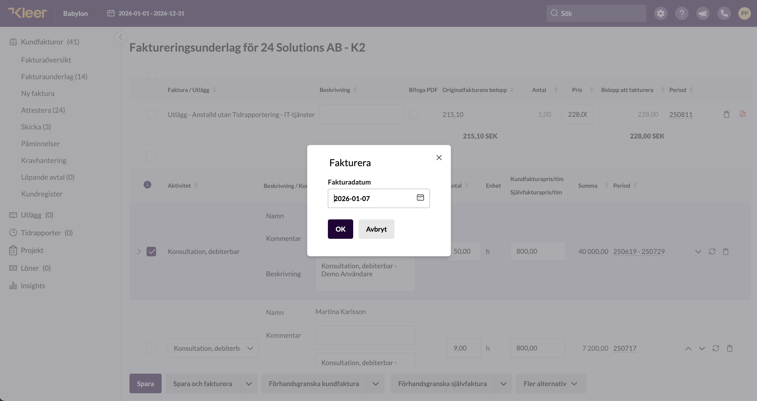Open the Konsultation, debiterbar activity dropdown
The image size is (757, 401).
click(213, 348)
